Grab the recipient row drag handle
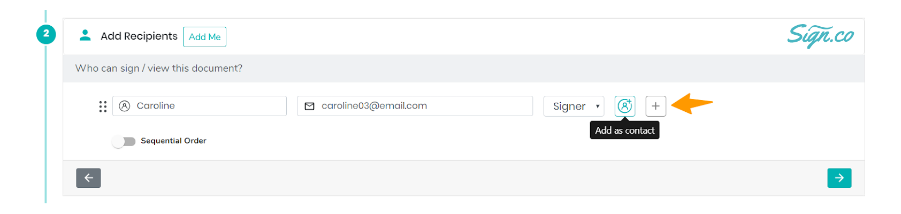This screenshot has width=901, height=214. (x=103, y=106)
